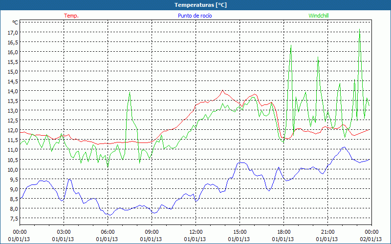
Task: Click the '01/01/13' date beneath 03:00
Action: [63, 239]
